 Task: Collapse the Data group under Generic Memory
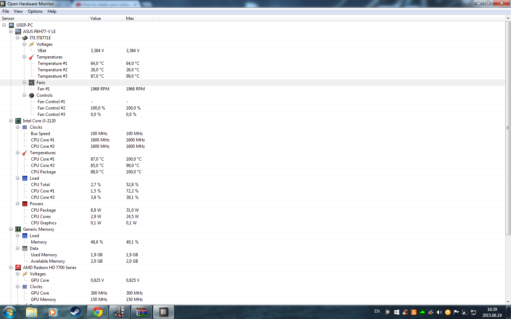18,248
